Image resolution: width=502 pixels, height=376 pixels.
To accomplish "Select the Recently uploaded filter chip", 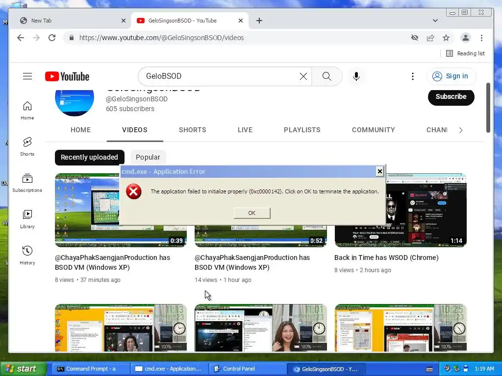I will click(x=89, y=157).
